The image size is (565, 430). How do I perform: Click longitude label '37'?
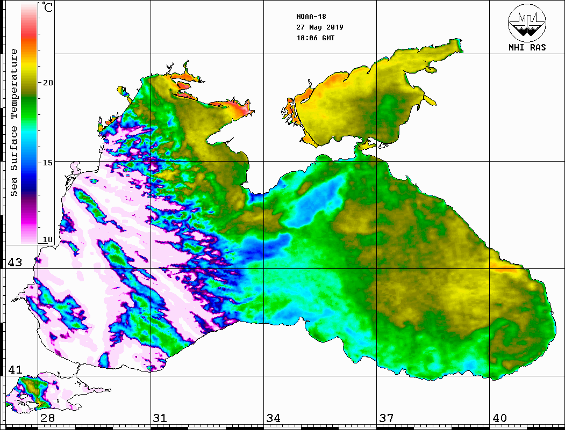[387, 418]
